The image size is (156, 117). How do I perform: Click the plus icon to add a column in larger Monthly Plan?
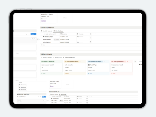pyautogui.click(x=93, y=34)
